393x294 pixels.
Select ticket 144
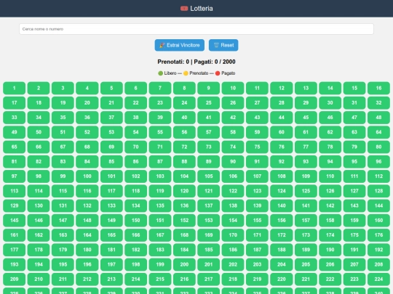point(378,205)
